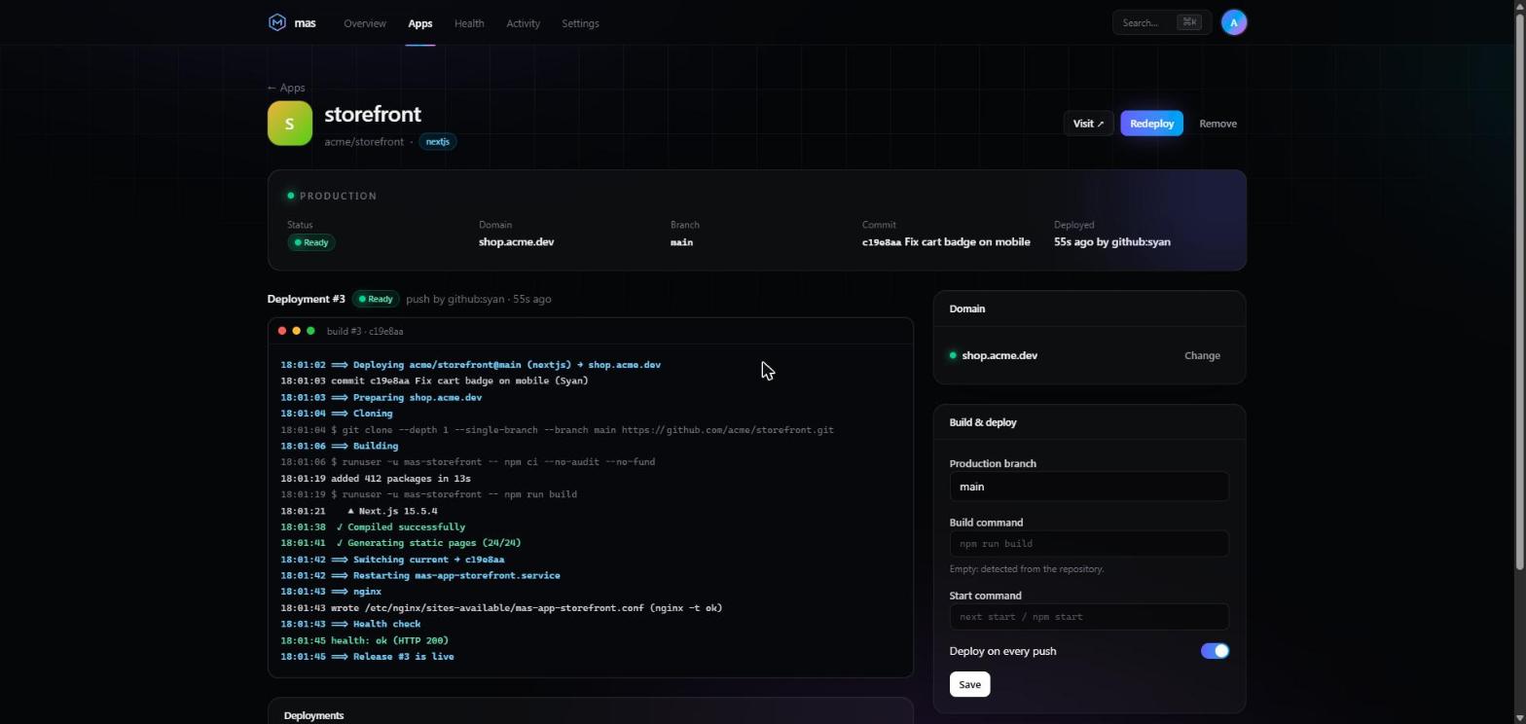1526x724 pixels.
Task: Visit the deployed site
Action: tap(1088, 124)
